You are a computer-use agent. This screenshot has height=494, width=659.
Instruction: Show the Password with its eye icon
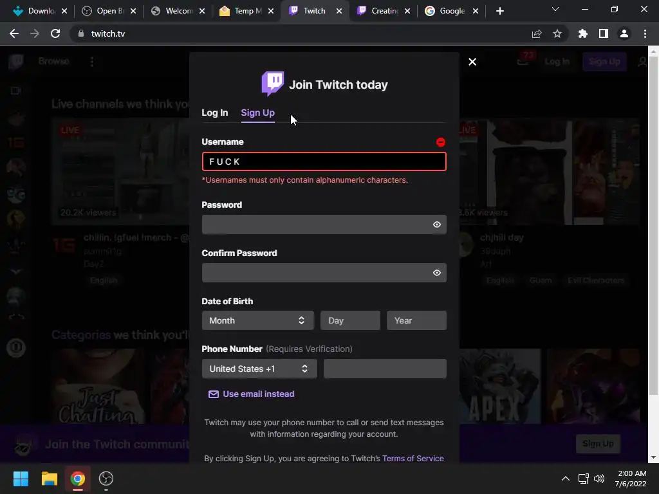[x=437, y=224]
